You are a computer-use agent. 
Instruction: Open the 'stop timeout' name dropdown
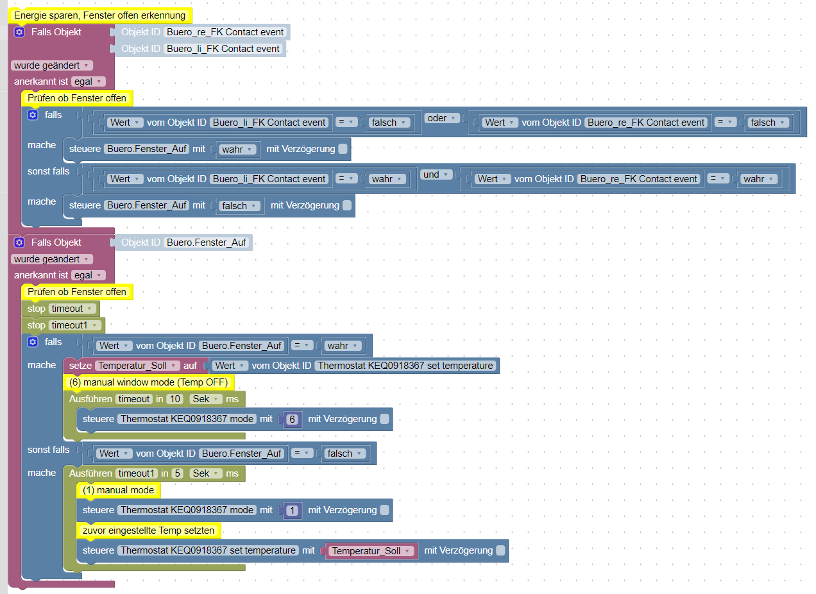click(x=72, y=309)
